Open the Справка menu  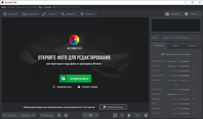click(x=47, y=7)
